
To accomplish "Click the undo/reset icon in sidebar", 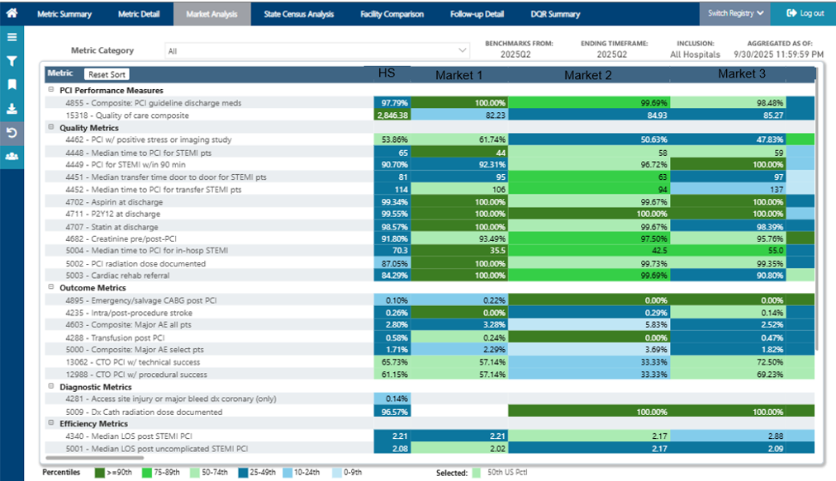I will 12,133.
